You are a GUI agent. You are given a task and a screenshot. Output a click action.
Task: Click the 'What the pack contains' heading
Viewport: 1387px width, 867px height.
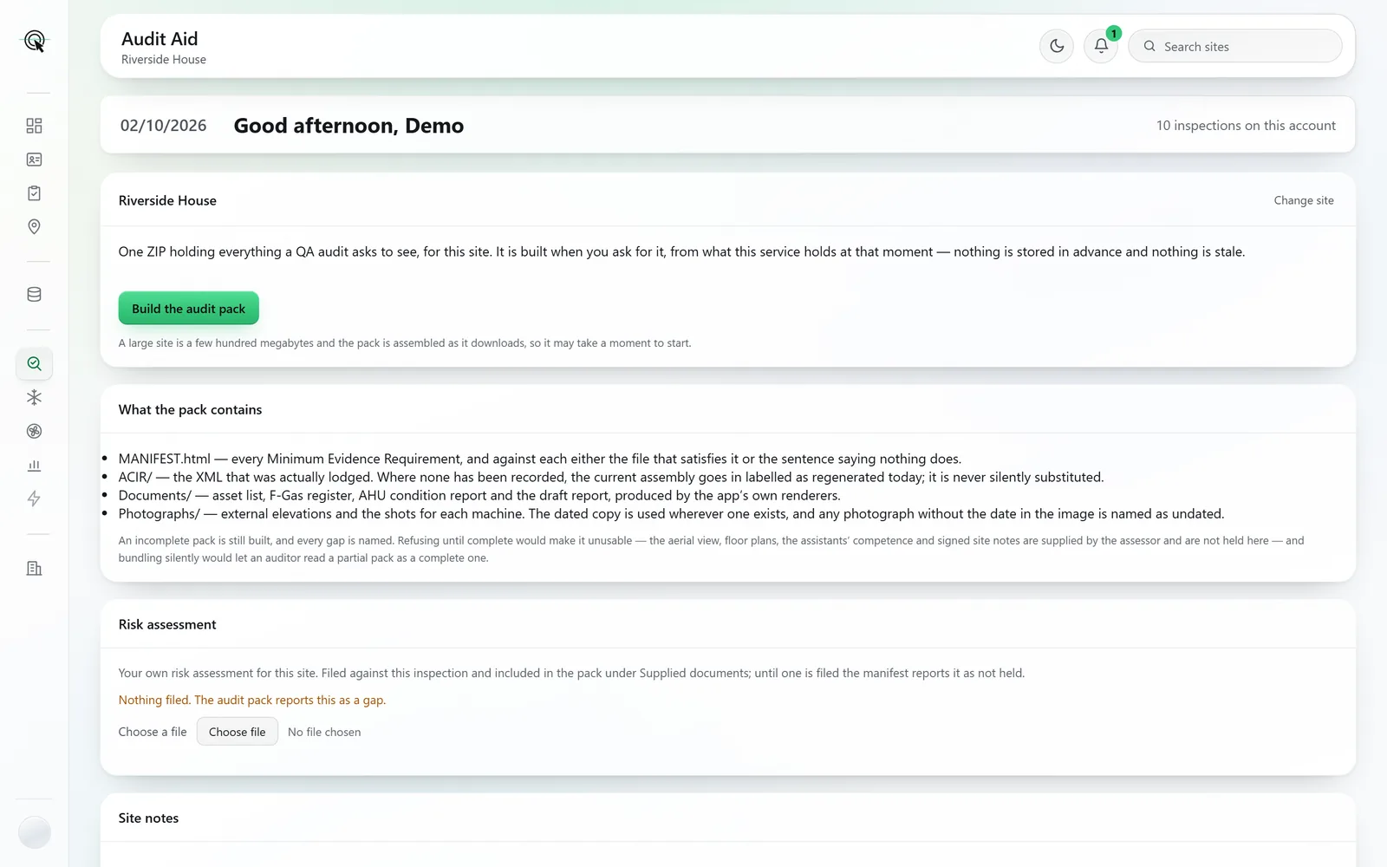pos(190,409)
